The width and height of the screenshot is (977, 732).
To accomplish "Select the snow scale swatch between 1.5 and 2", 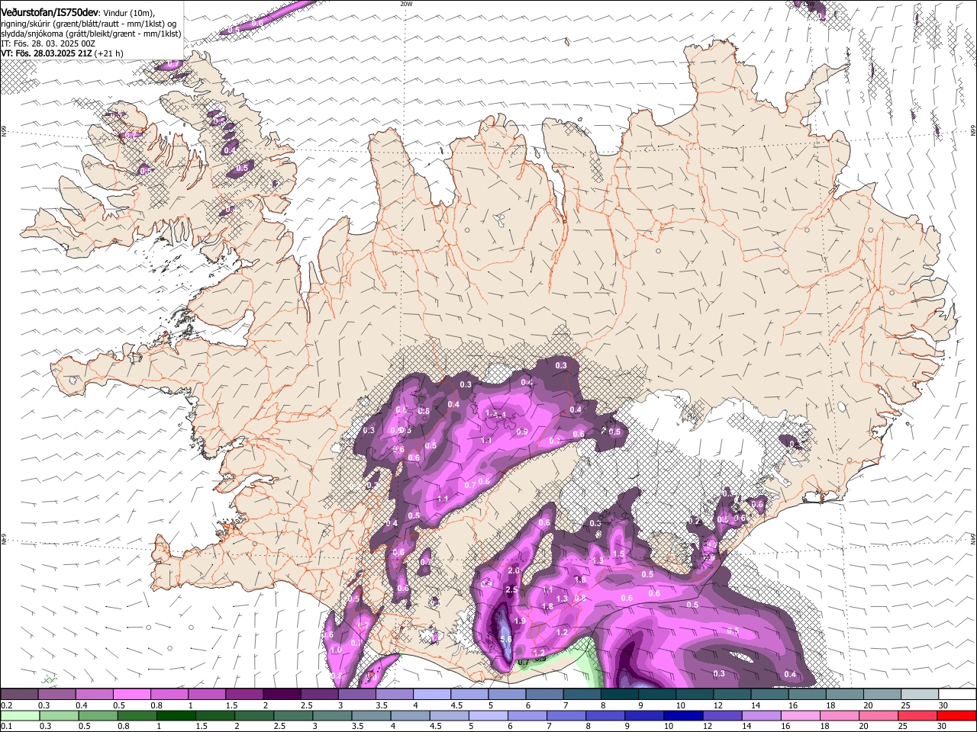I will tap(245, 695).
